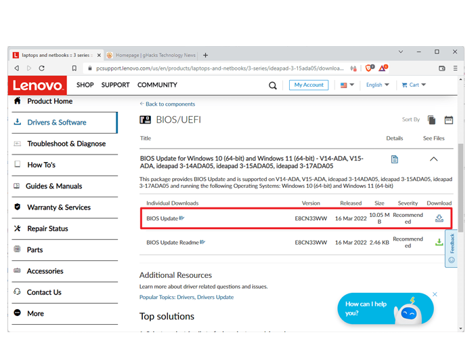Open the Cart dropdown
Image resolution: width=474 pixels, height=362 pixels.
(x=414, y=85)
